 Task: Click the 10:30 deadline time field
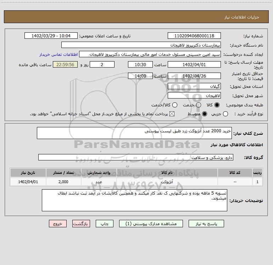point(140,65)
